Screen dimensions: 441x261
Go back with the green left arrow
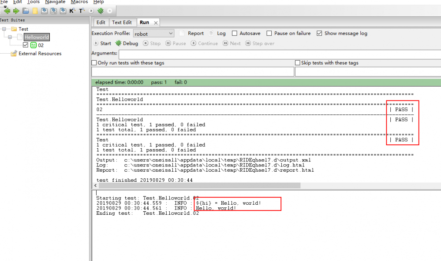coord(7,11)
